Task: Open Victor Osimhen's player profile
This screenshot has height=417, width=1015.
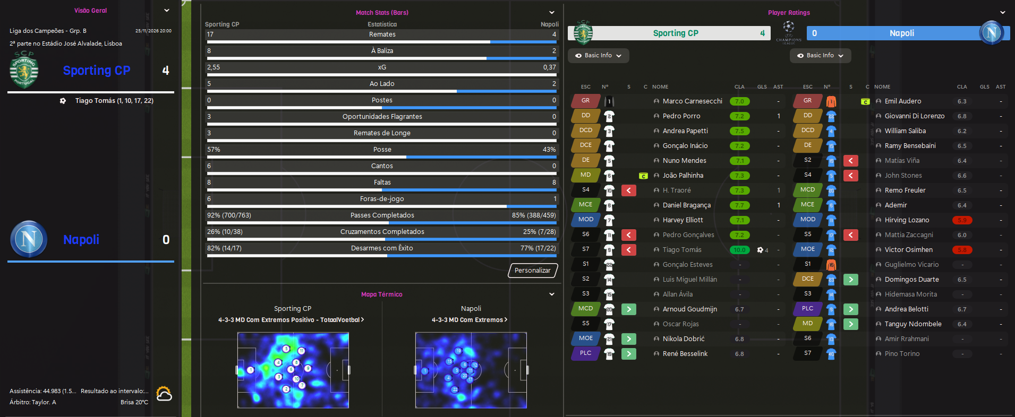Action: point(909,250)
